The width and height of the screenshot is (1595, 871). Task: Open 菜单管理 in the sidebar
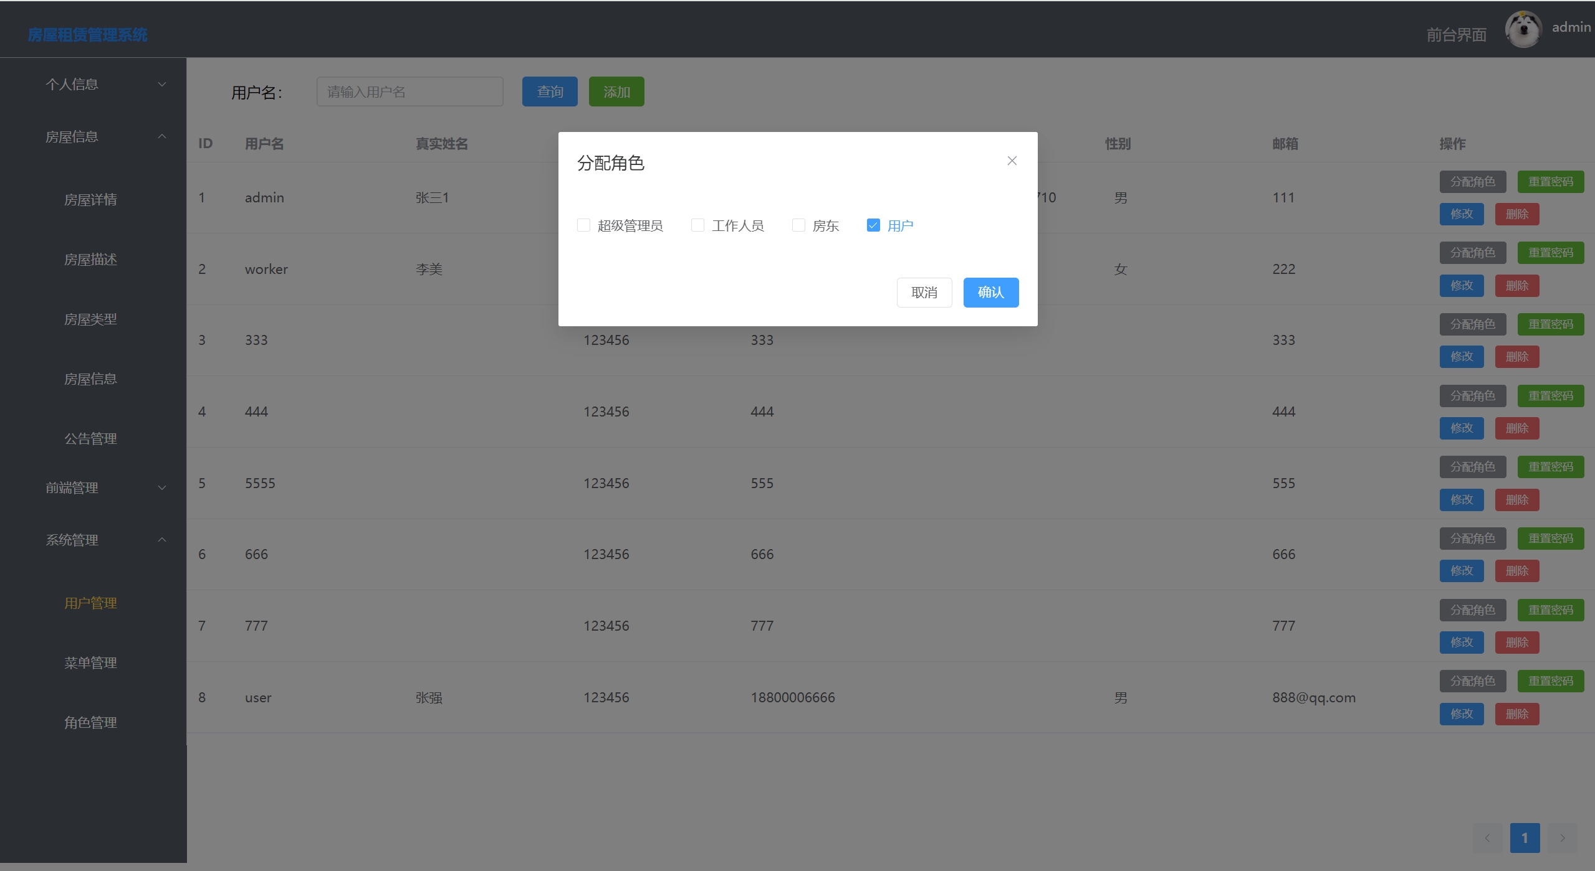point(90,663)
